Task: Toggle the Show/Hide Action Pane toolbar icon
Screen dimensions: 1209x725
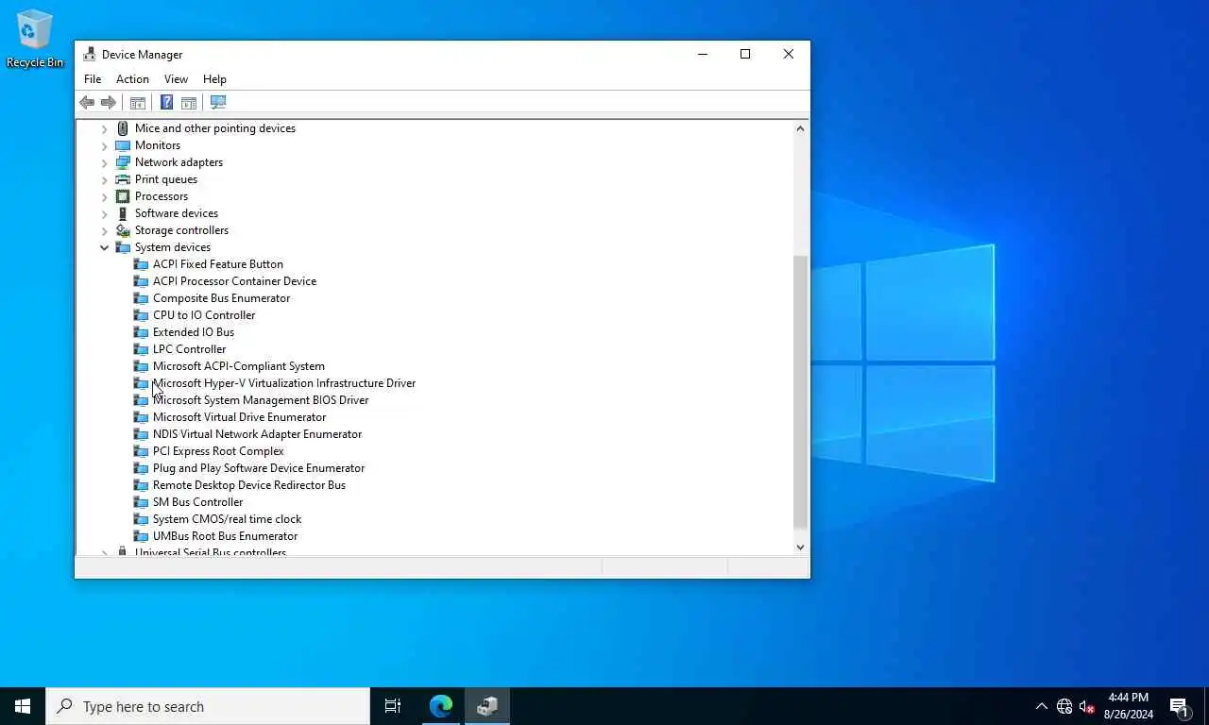Action: click(189, 102)
